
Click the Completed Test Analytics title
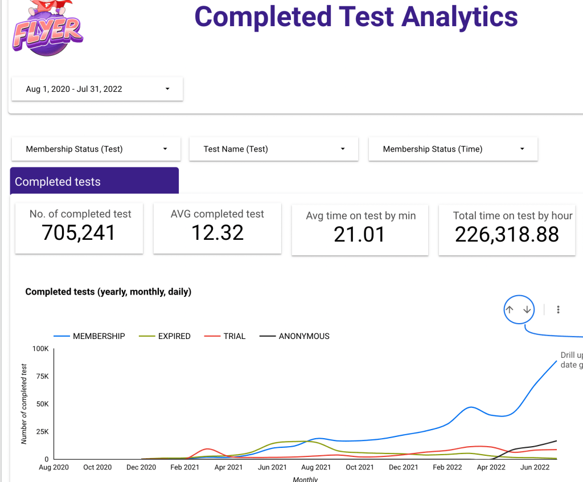click(356, 17)
